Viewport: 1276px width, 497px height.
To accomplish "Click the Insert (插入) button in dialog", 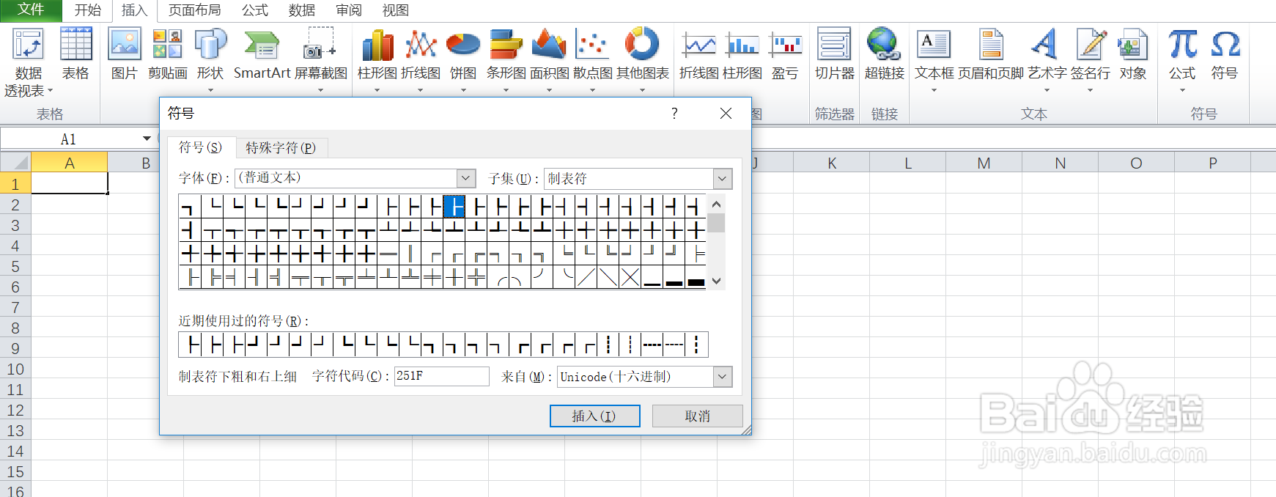I will [594, 416].
